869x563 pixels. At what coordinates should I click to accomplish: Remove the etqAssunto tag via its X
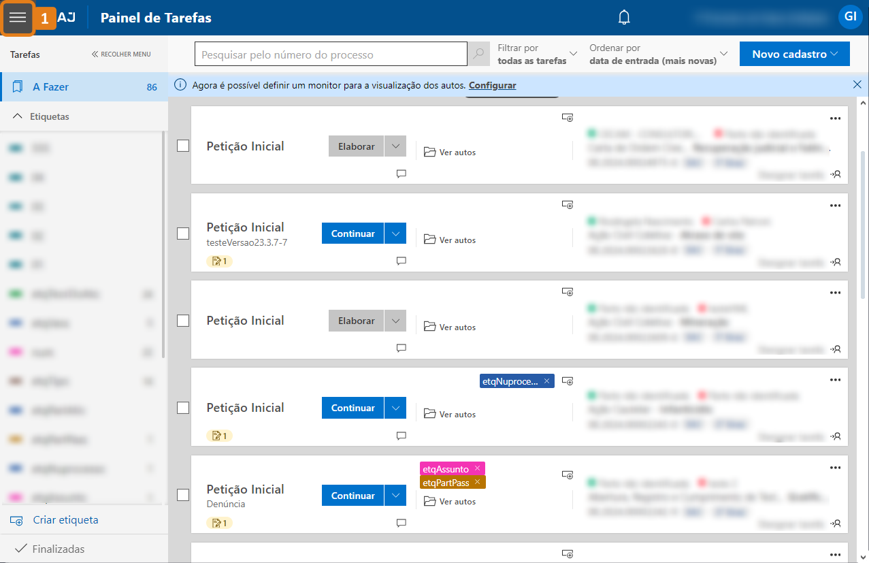[x=478, y=468]
